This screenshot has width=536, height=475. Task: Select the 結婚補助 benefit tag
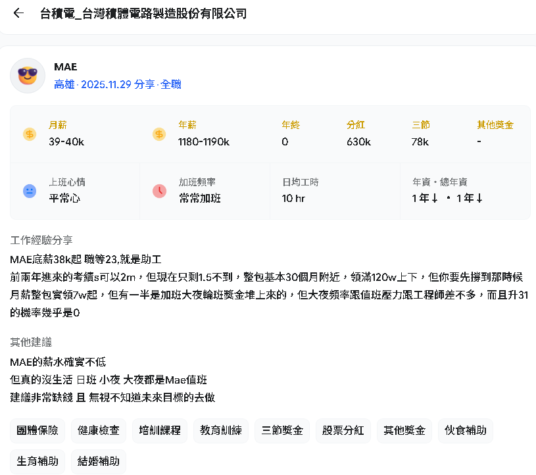pyautogui.click(x=99, y=461)
